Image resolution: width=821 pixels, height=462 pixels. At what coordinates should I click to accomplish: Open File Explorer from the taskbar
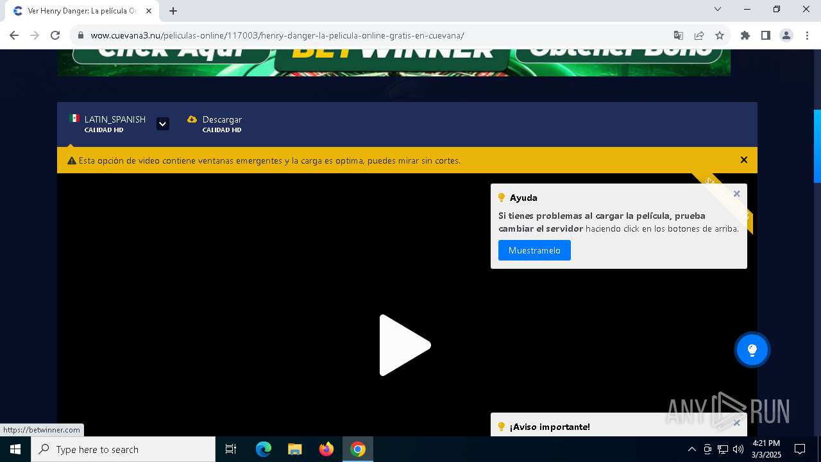point(295,449)
